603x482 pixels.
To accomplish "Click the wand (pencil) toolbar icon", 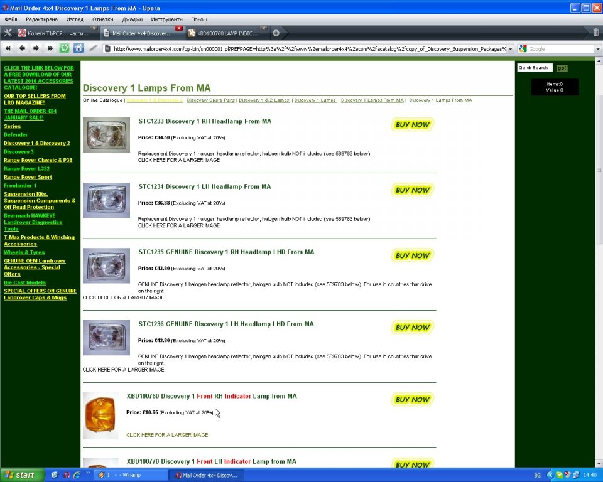I will pyautogui.click(x=93, y=48).
